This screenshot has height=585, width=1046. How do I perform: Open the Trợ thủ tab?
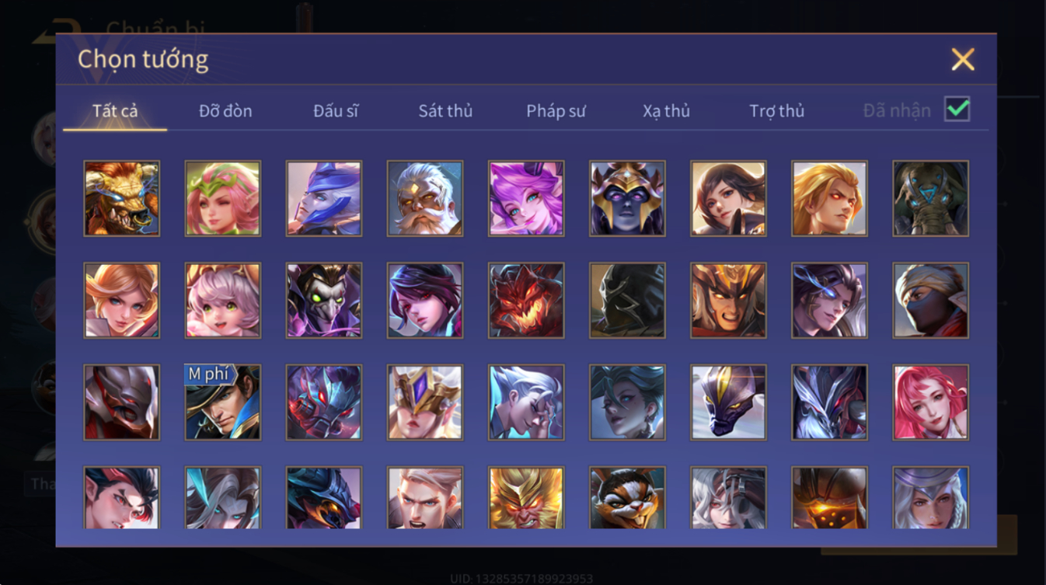(776, 111)
